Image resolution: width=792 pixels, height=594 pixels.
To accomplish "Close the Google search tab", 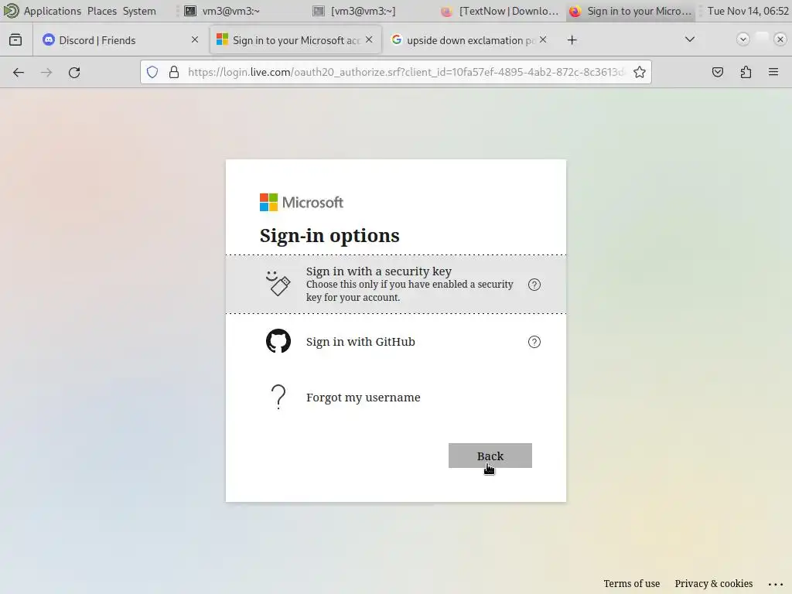I will (543, 39).
